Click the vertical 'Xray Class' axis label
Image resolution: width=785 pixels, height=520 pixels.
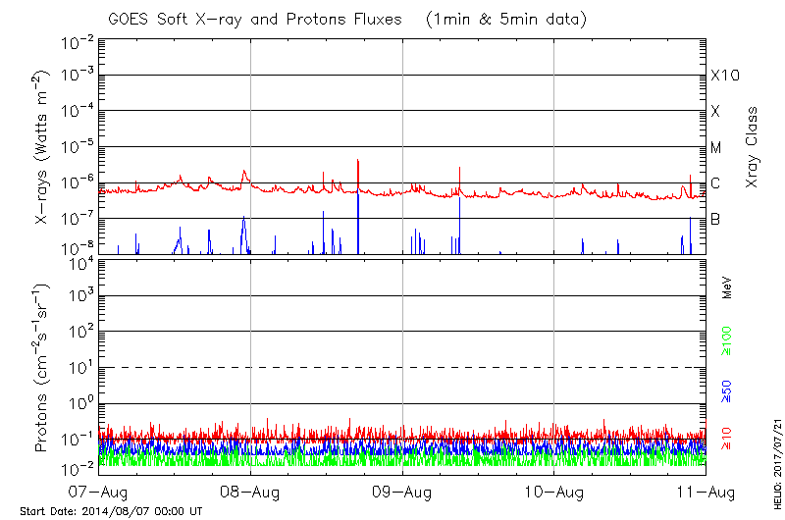[753, 147]
